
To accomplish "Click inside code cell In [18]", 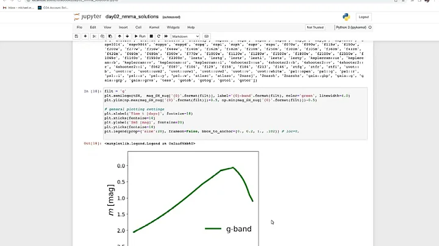I will click(x=235, y=113).
